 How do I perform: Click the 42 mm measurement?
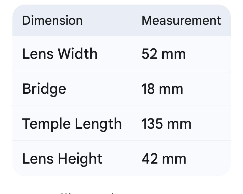[164, 159]
